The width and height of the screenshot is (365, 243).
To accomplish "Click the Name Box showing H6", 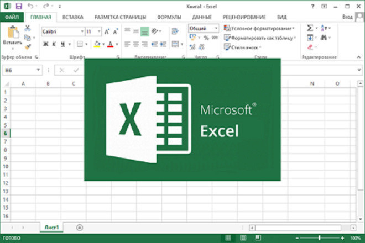I will point(22,70).
